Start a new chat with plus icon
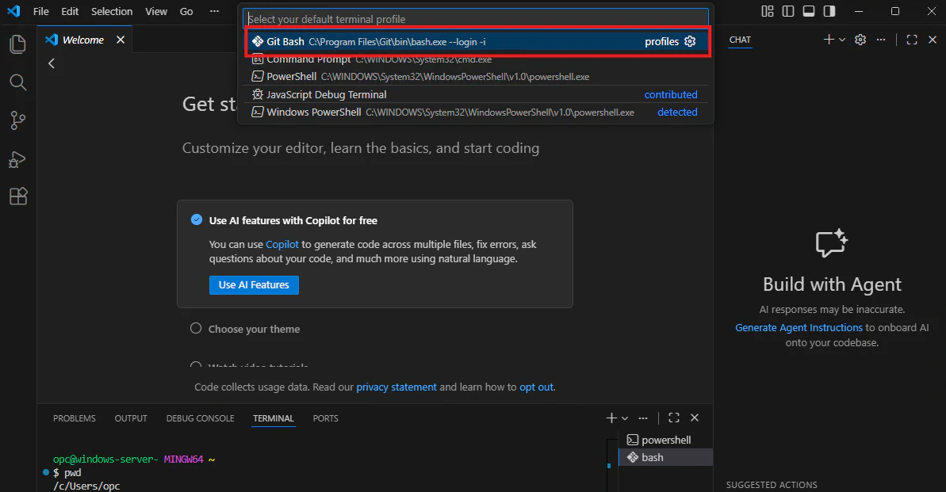The width and height of the screenshot is (946, 492). tap(829, 39)
